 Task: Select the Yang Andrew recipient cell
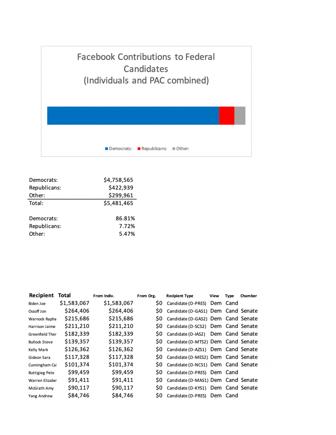click(40, 396)
